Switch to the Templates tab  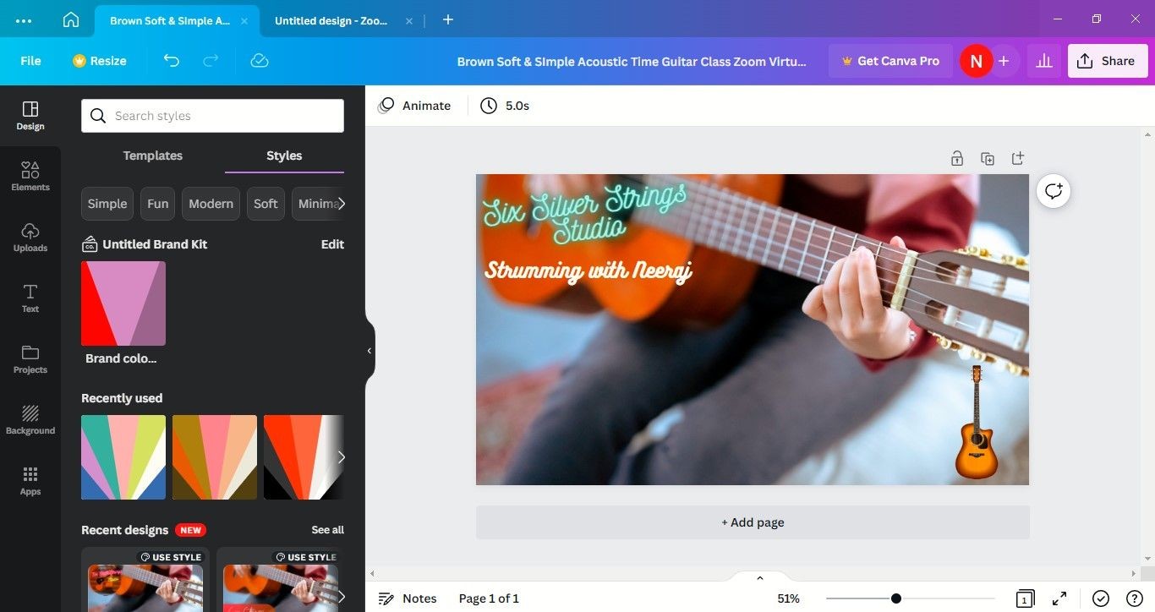click(153, 156)
